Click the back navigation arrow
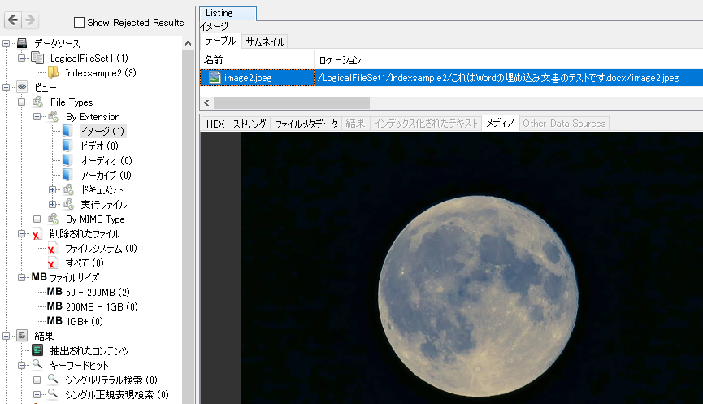The image size is (703, 404). coord(14,20)
